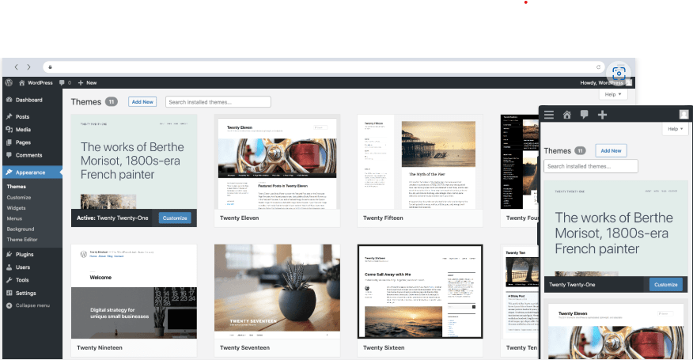Image resolution: width=693 pixels, height=360 pixels.
Task: Click the Collapse menu label
Action: [x=32, y=305]
